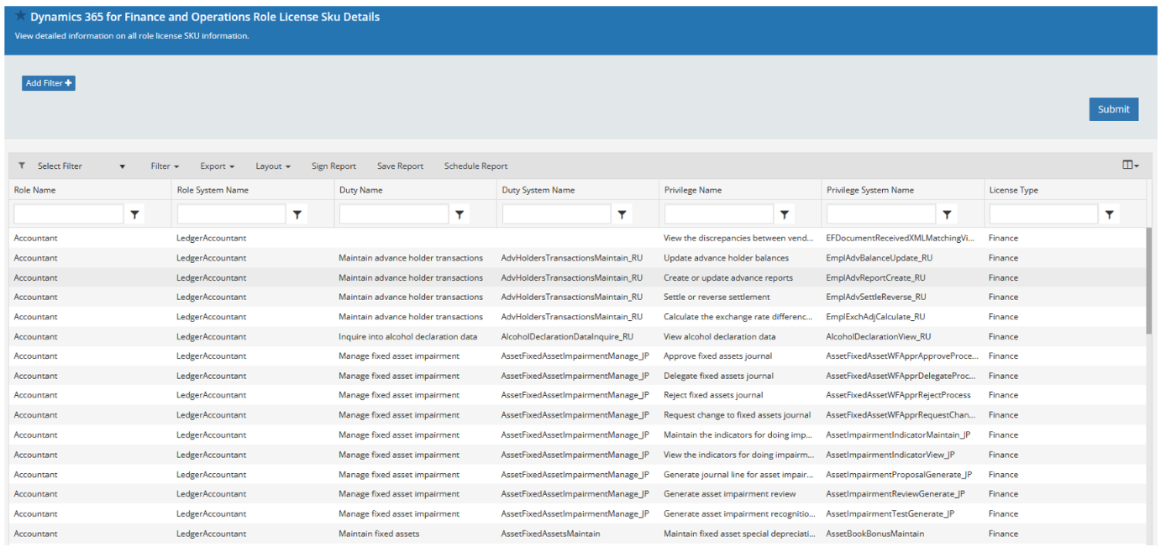Expand the Filter dropdown menu

(165, 166)
